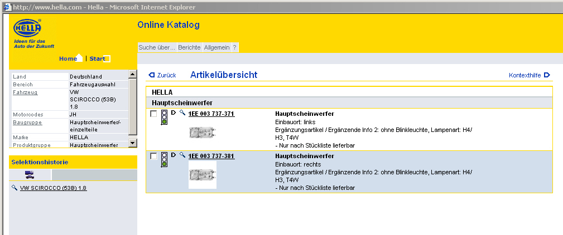This screenshot has height=235, width=563.
Task: Click magnifier icon next to VW SCIROCCO history entry
Action: [x=15, y=188]
